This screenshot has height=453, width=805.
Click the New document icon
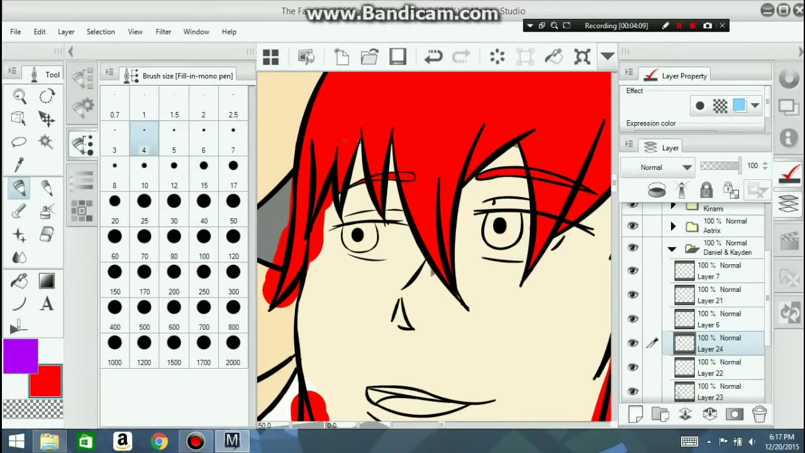341,57
